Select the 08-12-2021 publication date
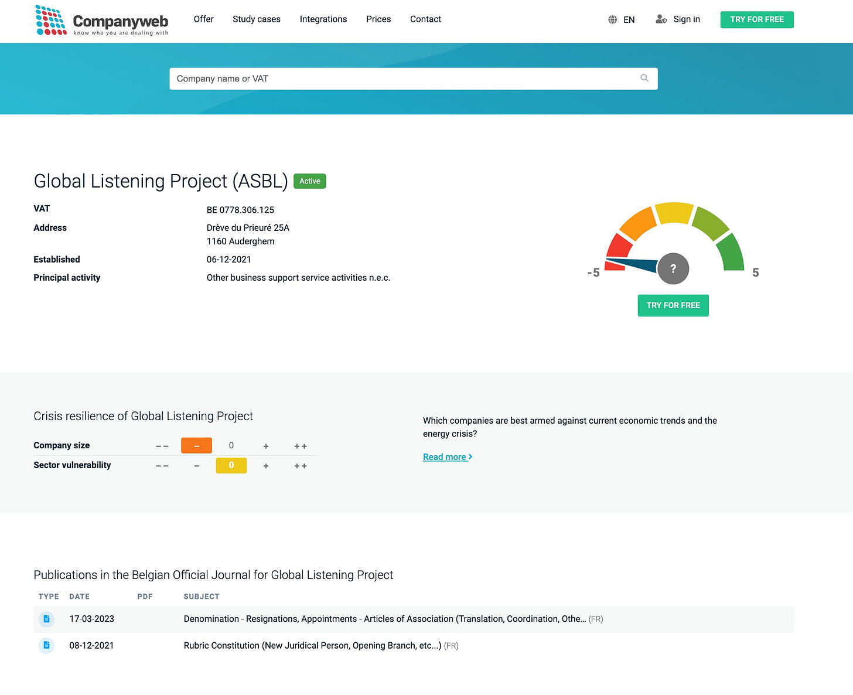Screen dimensions: 853x695 coord(91,645)
